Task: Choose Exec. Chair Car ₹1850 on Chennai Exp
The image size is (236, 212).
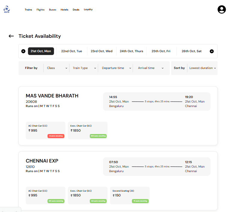Action: 88,196
